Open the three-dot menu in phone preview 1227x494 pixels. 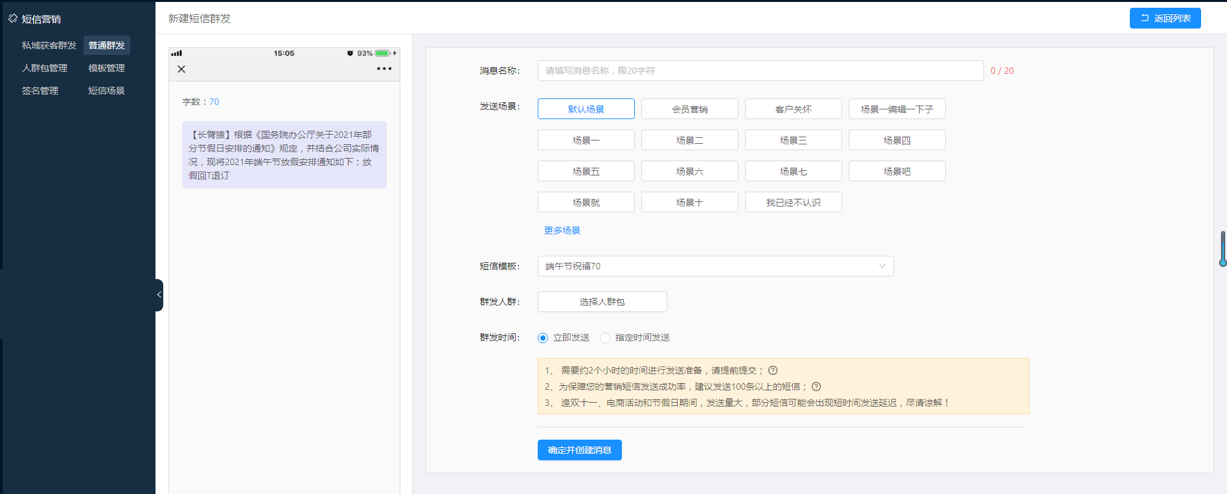(384, 69)
